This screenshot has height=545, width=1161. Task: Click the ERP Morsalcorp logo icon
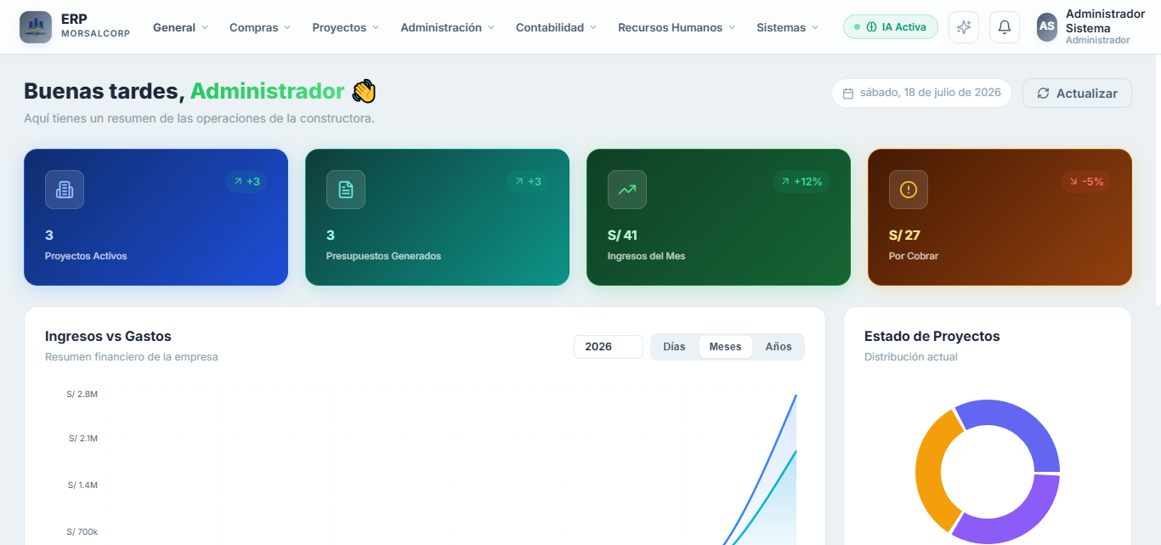click(x=36, y=27)
